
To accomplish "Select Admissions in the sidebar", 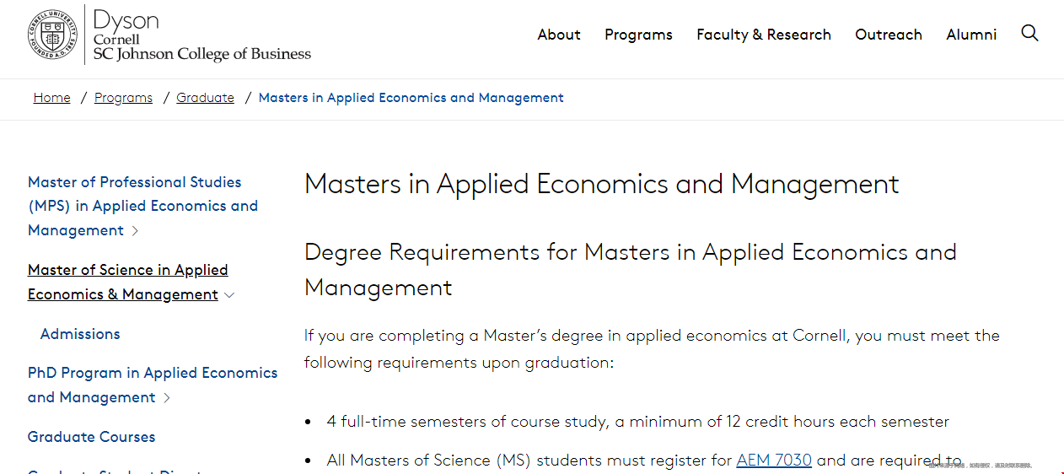I will (x=80, y=334).
